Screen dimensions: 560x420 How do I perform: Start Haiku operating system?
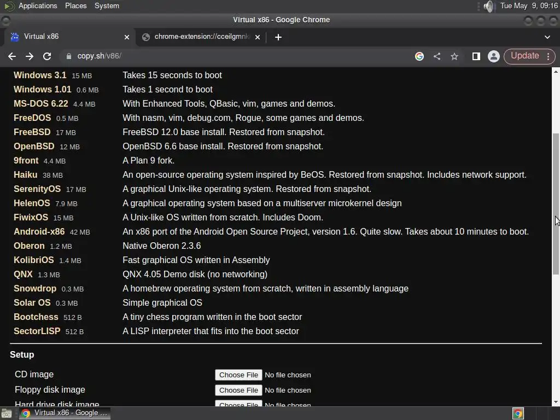pyautogui.click(x=25, y=174)
